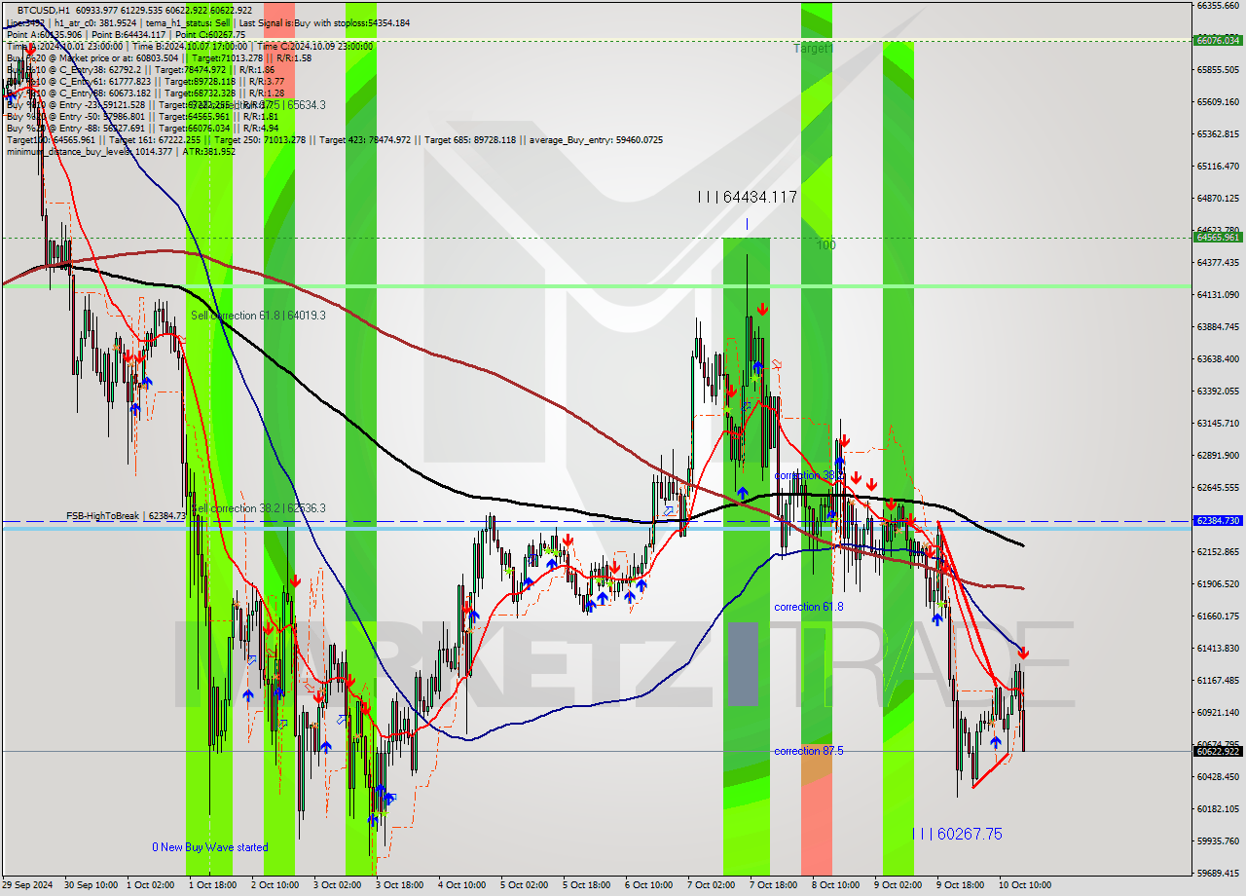Screen dimensions: 1246x896
Task: Click price axis value 61413.830
Action: (x=1218, y=649)
